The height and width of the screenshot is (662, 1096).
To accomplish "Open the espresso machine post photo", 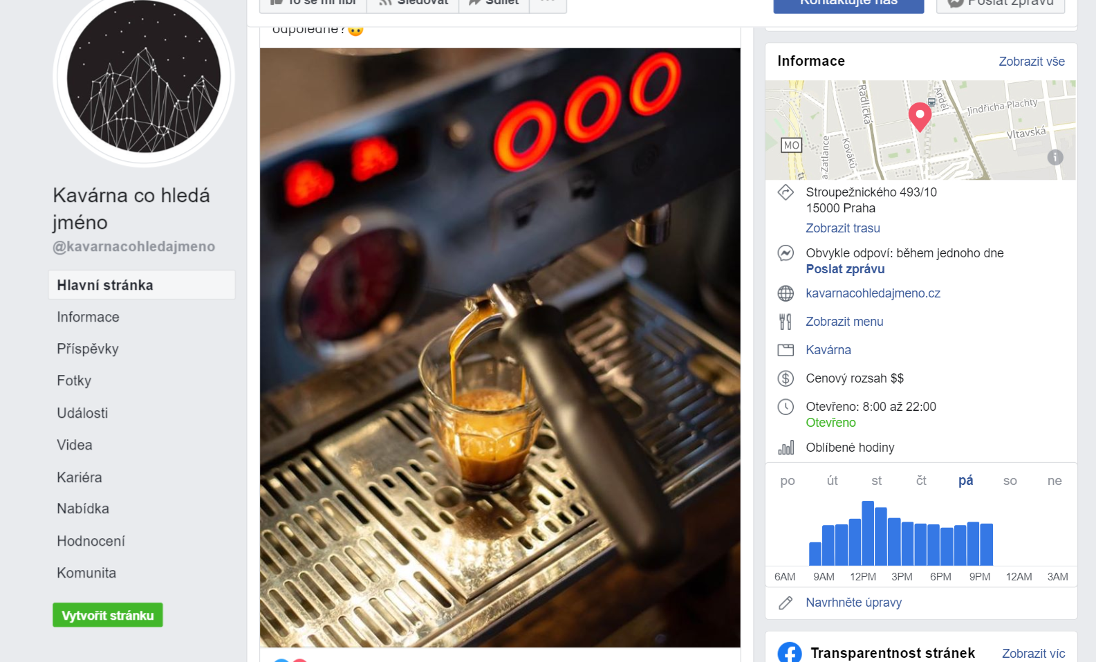I will coord(500,347).
